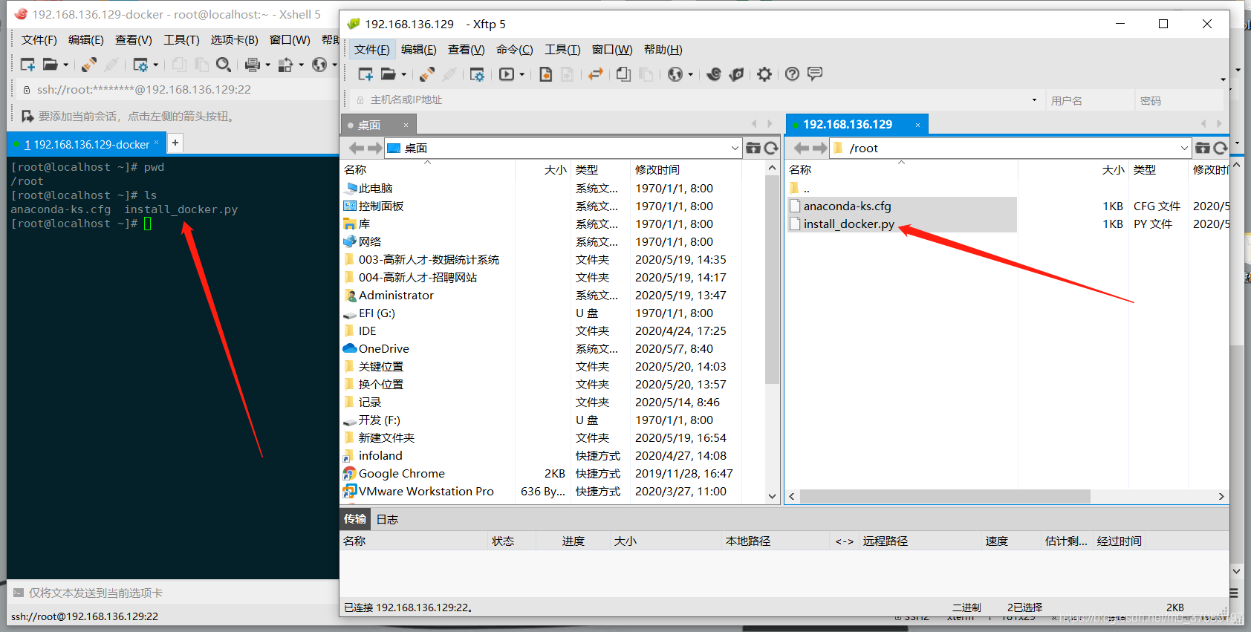Select VMware Workstation Pro shortcut
The image size is (1251, 632).
(x=426, y=491)
